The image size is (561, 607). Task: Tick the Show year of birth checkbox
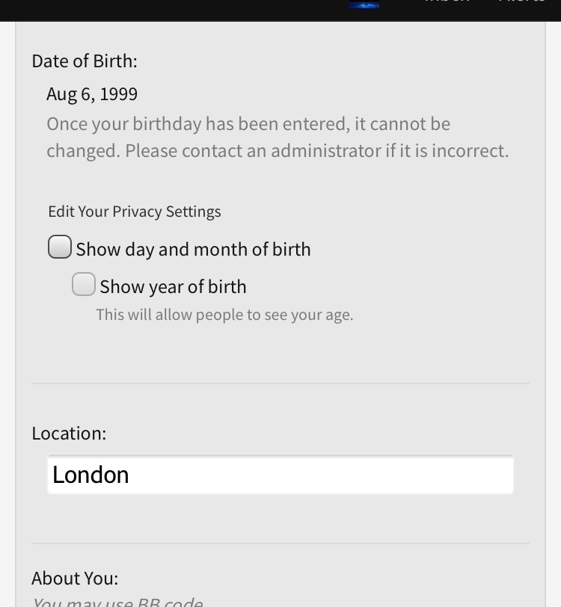pyautogui.click(x=84, y=284)
